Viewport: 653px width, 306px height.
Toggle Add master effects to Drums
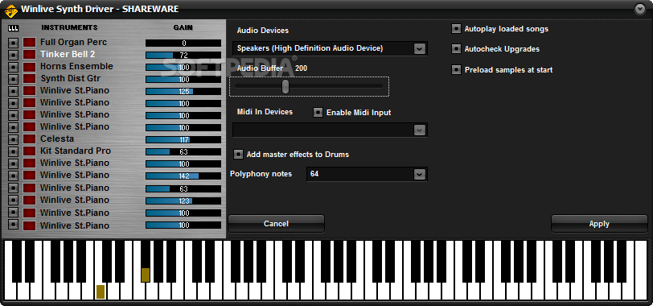coord(238,155)
